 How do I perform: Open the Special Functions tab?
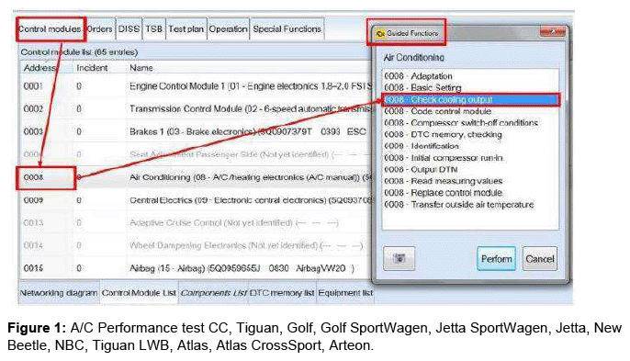(287, 29)
